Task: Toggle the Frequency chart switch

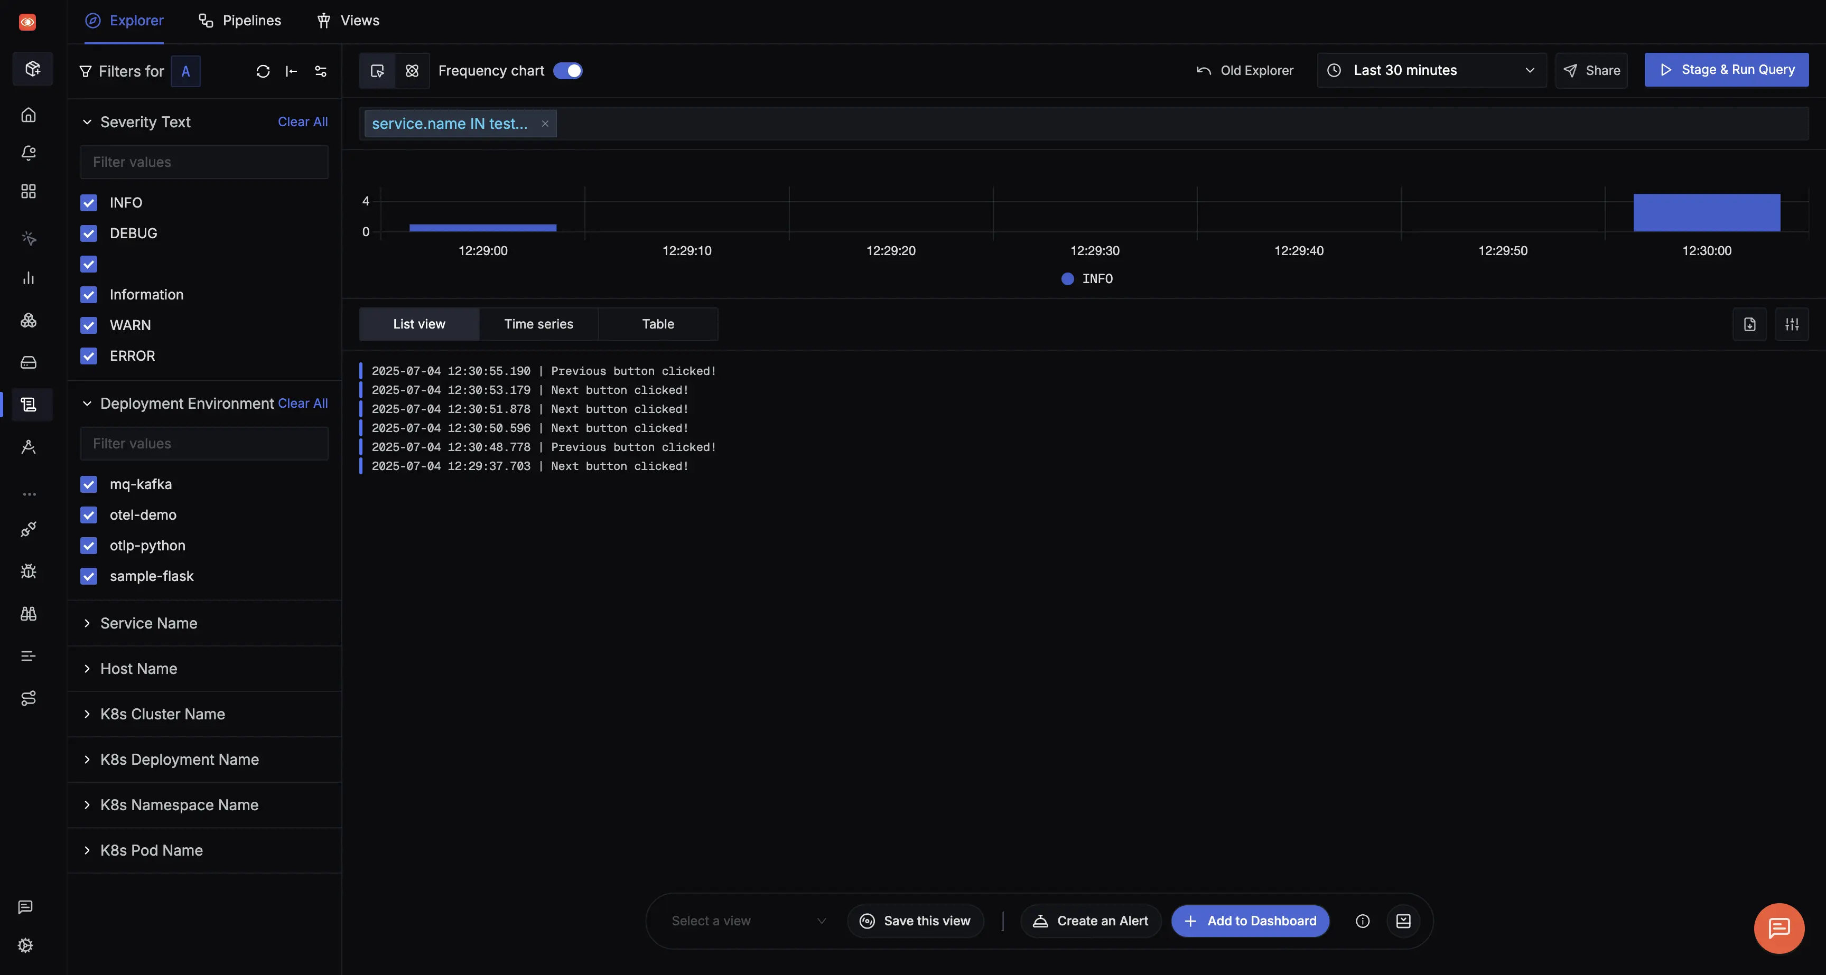Action: 568,71
